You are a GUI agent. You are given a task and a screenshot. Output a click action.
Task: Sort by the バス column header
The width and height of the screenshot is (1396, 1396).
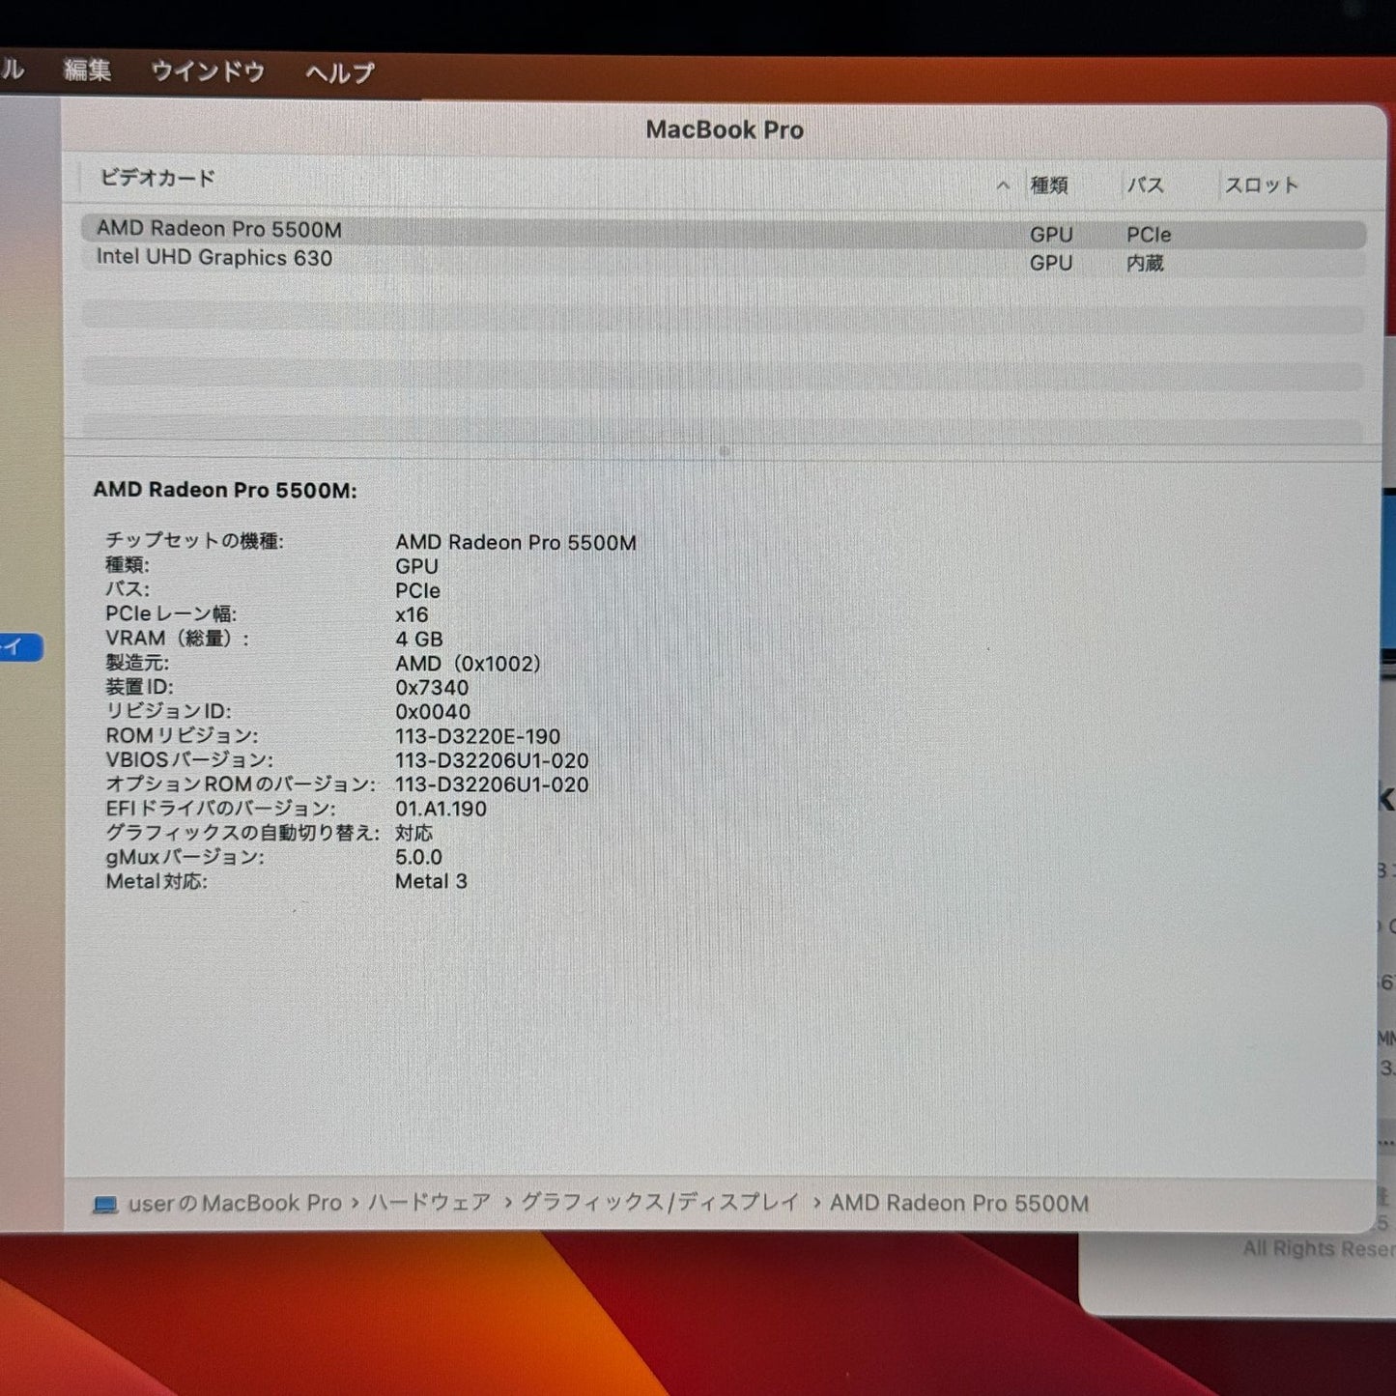(1146, 185)
